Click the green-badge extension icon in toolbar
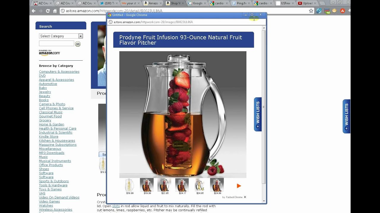The height and width of the screenshot is (213, 380). [x=327, y=11]
